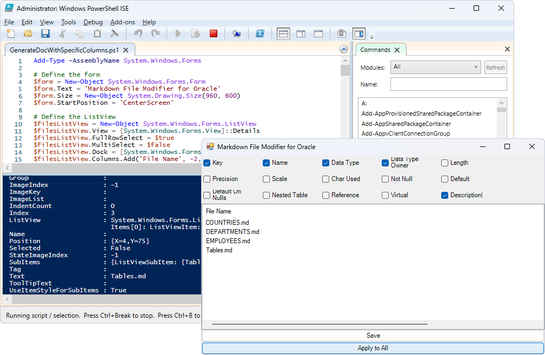Viewport: 545px width, 355px height.
Task: Open the Modules dropdown showing All
Action: pyautogui.click(x=436, y=67)
